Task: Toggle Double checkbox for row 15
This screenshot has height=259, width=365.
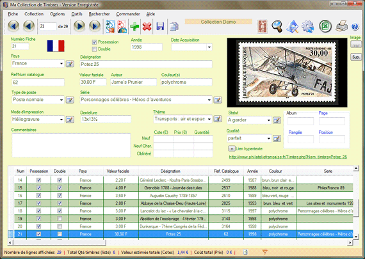Action: click(60, 187)
